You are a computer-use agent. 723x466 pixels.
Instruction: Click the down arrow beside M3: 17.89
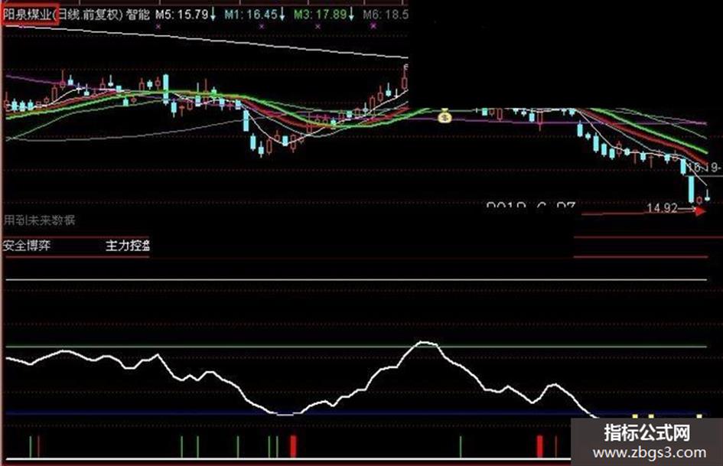351,15
